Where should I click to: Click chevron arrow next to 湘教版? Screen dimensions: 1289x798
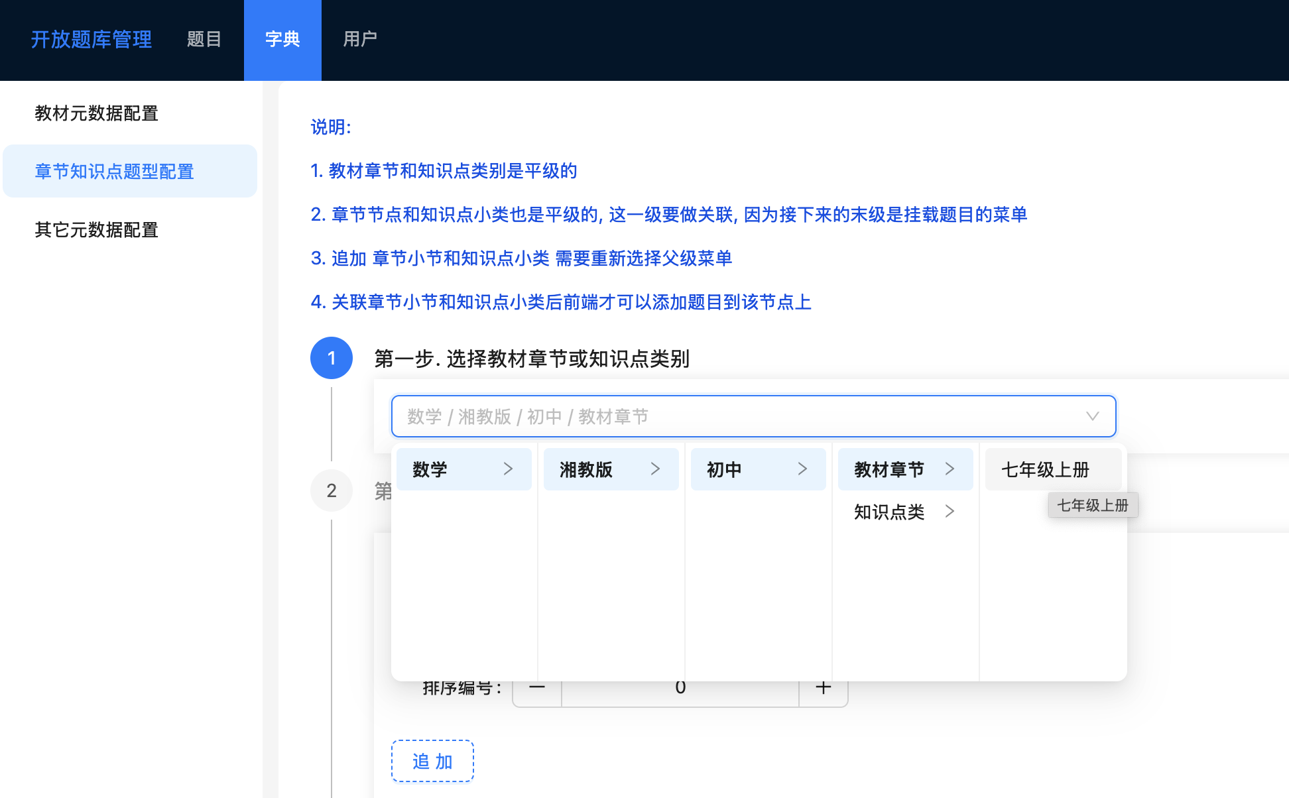pos(655,469)
